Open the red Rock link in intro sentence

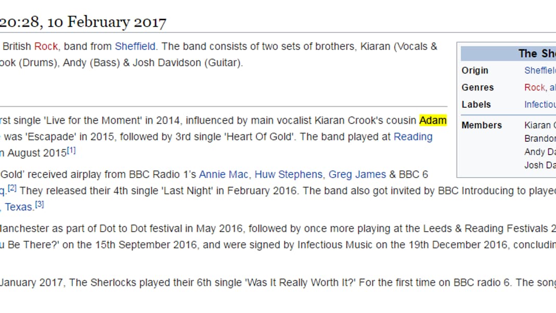46,46
